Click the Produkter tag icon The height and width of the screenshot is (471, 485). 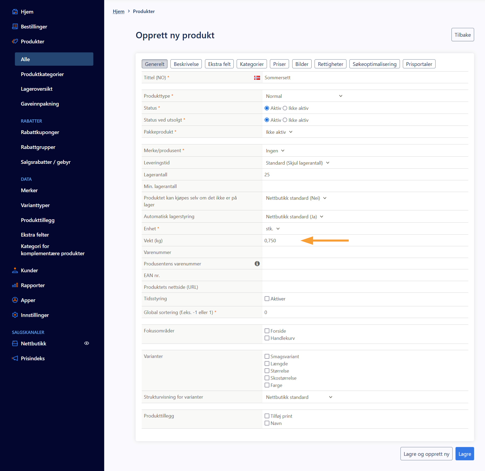tap(15, 41)
